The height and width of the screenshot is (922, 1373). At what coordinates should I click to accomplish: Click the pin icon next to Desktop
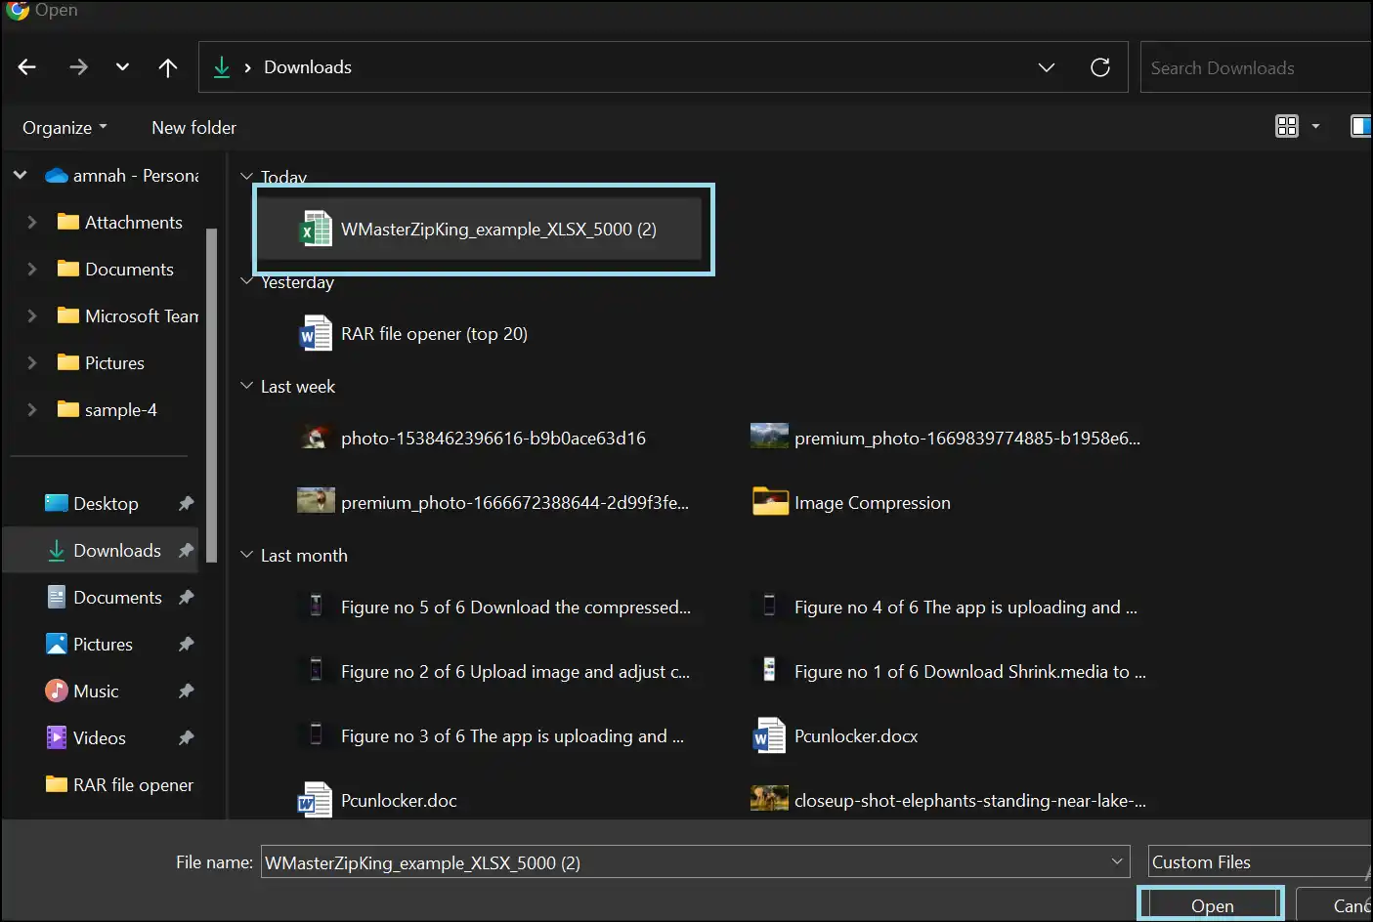point(186,504)
